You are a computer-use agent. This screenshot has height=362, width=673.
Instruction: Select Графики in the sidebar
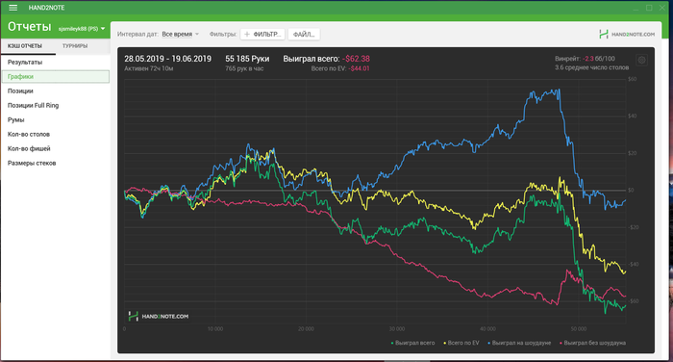coord(56,76)
